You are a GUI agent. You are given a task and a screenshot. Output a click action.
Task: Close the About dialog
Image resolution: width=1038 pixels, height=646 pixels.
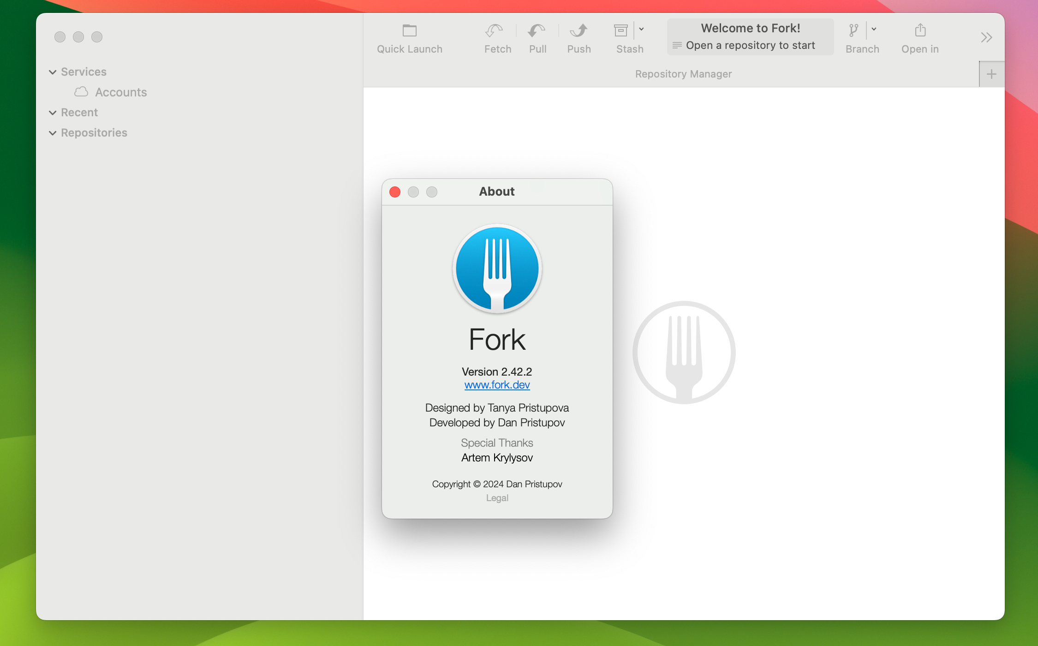(395, 191)
